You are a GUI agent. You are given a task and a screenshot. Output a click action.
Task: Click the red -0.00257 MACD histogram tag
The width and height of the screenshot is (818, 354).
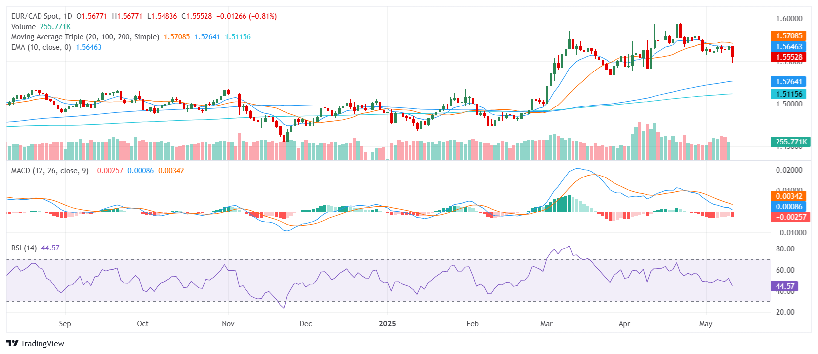790,217
